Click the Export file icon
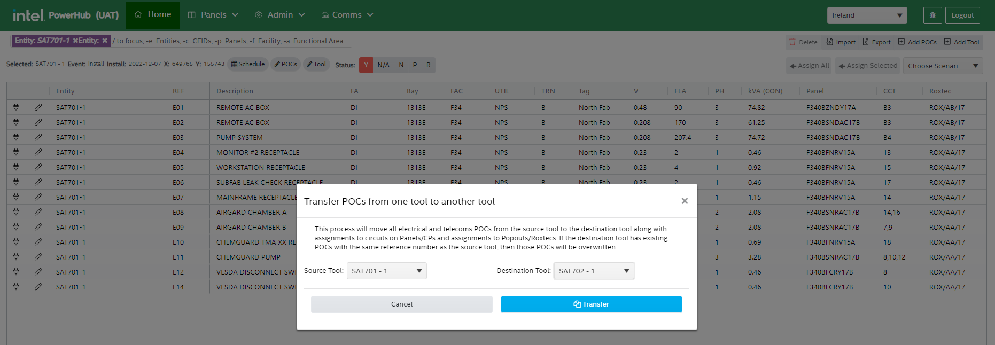 click(866, 42)
